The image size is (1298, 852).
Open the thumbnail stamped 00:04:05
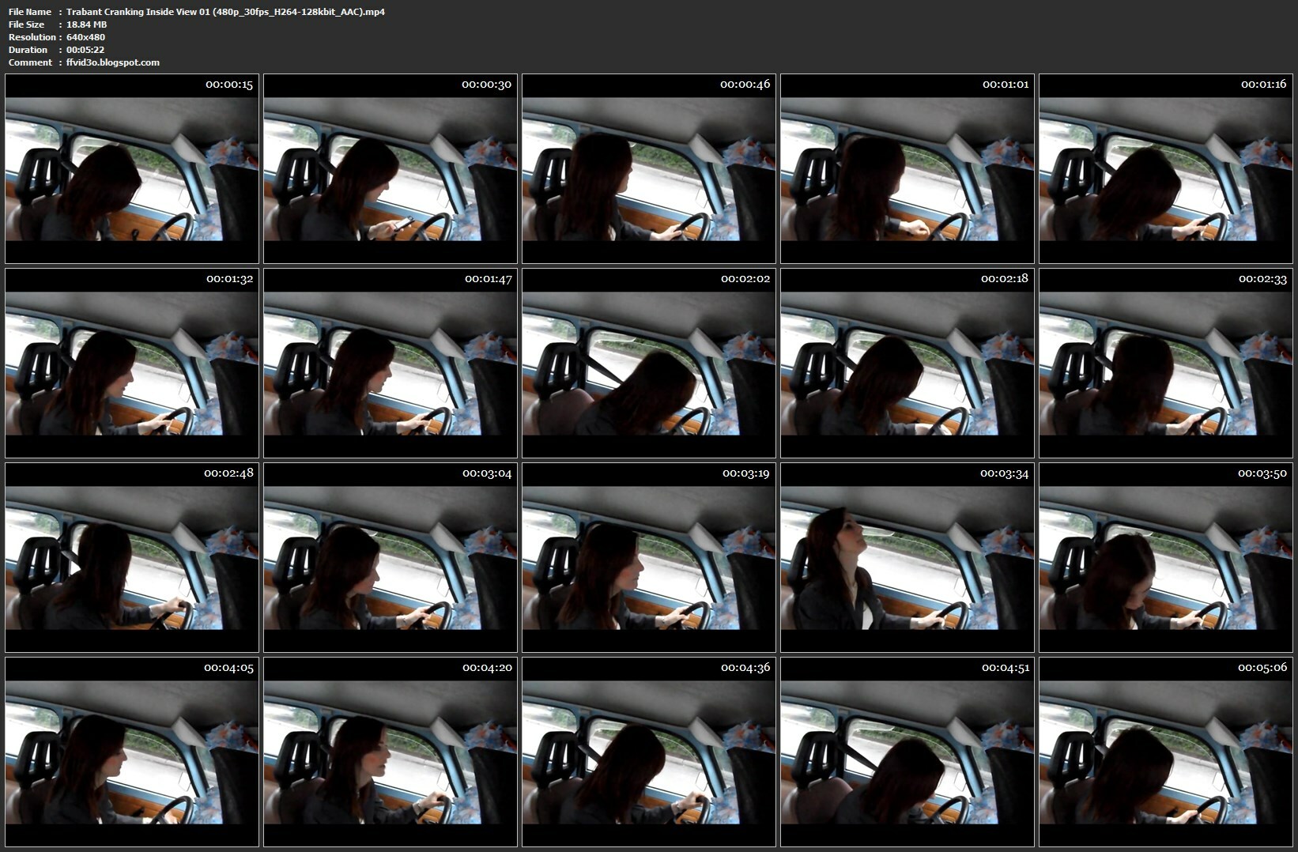coord(132,752)
